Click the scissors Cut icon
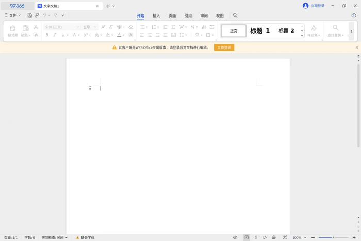This screenshot has width=361, height=241. (x=36, y=27)
